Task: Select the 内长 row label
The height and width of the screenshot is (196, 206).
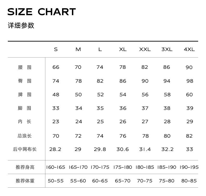Action: [25, 121]
